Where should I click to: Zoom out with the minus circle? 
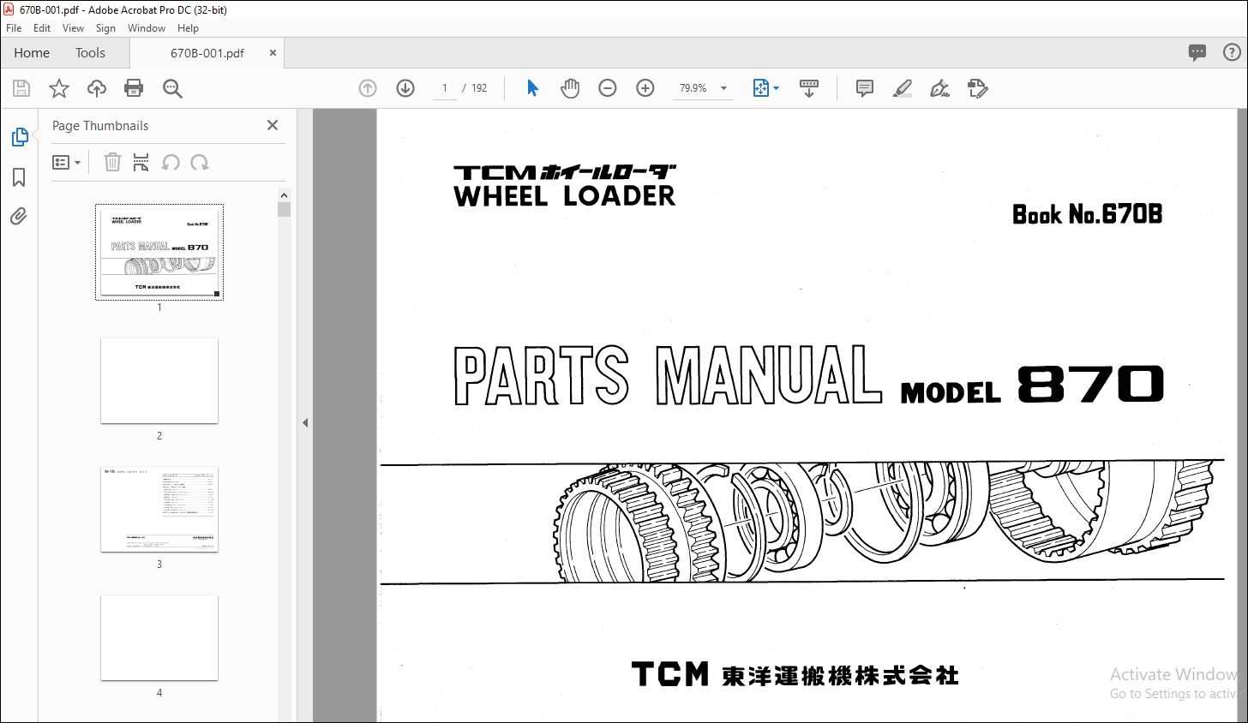coord(608,88)
